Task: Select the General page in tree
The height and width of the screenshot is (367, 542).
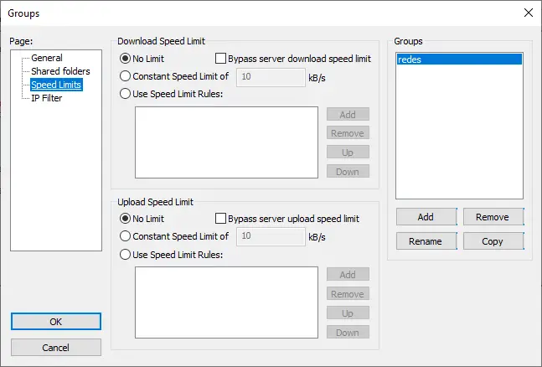Action: [x=46, y=58]
